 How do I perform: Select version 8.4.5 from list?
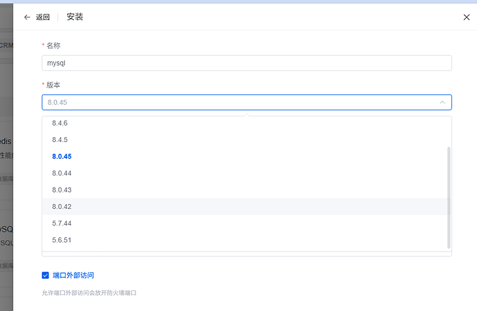(x=62, y=139)
